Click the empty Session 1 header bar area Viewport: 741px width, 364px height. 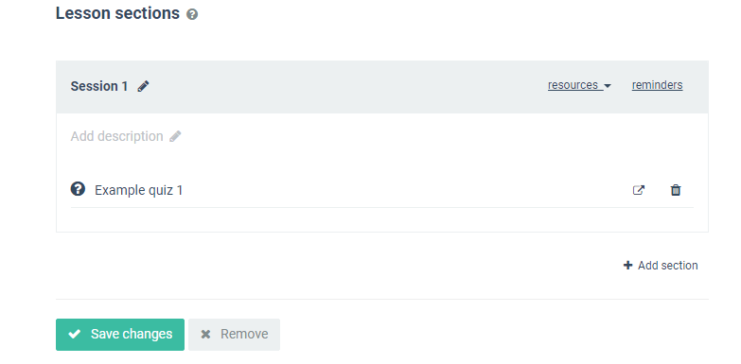pyautogui.click(x=347, y=87)
